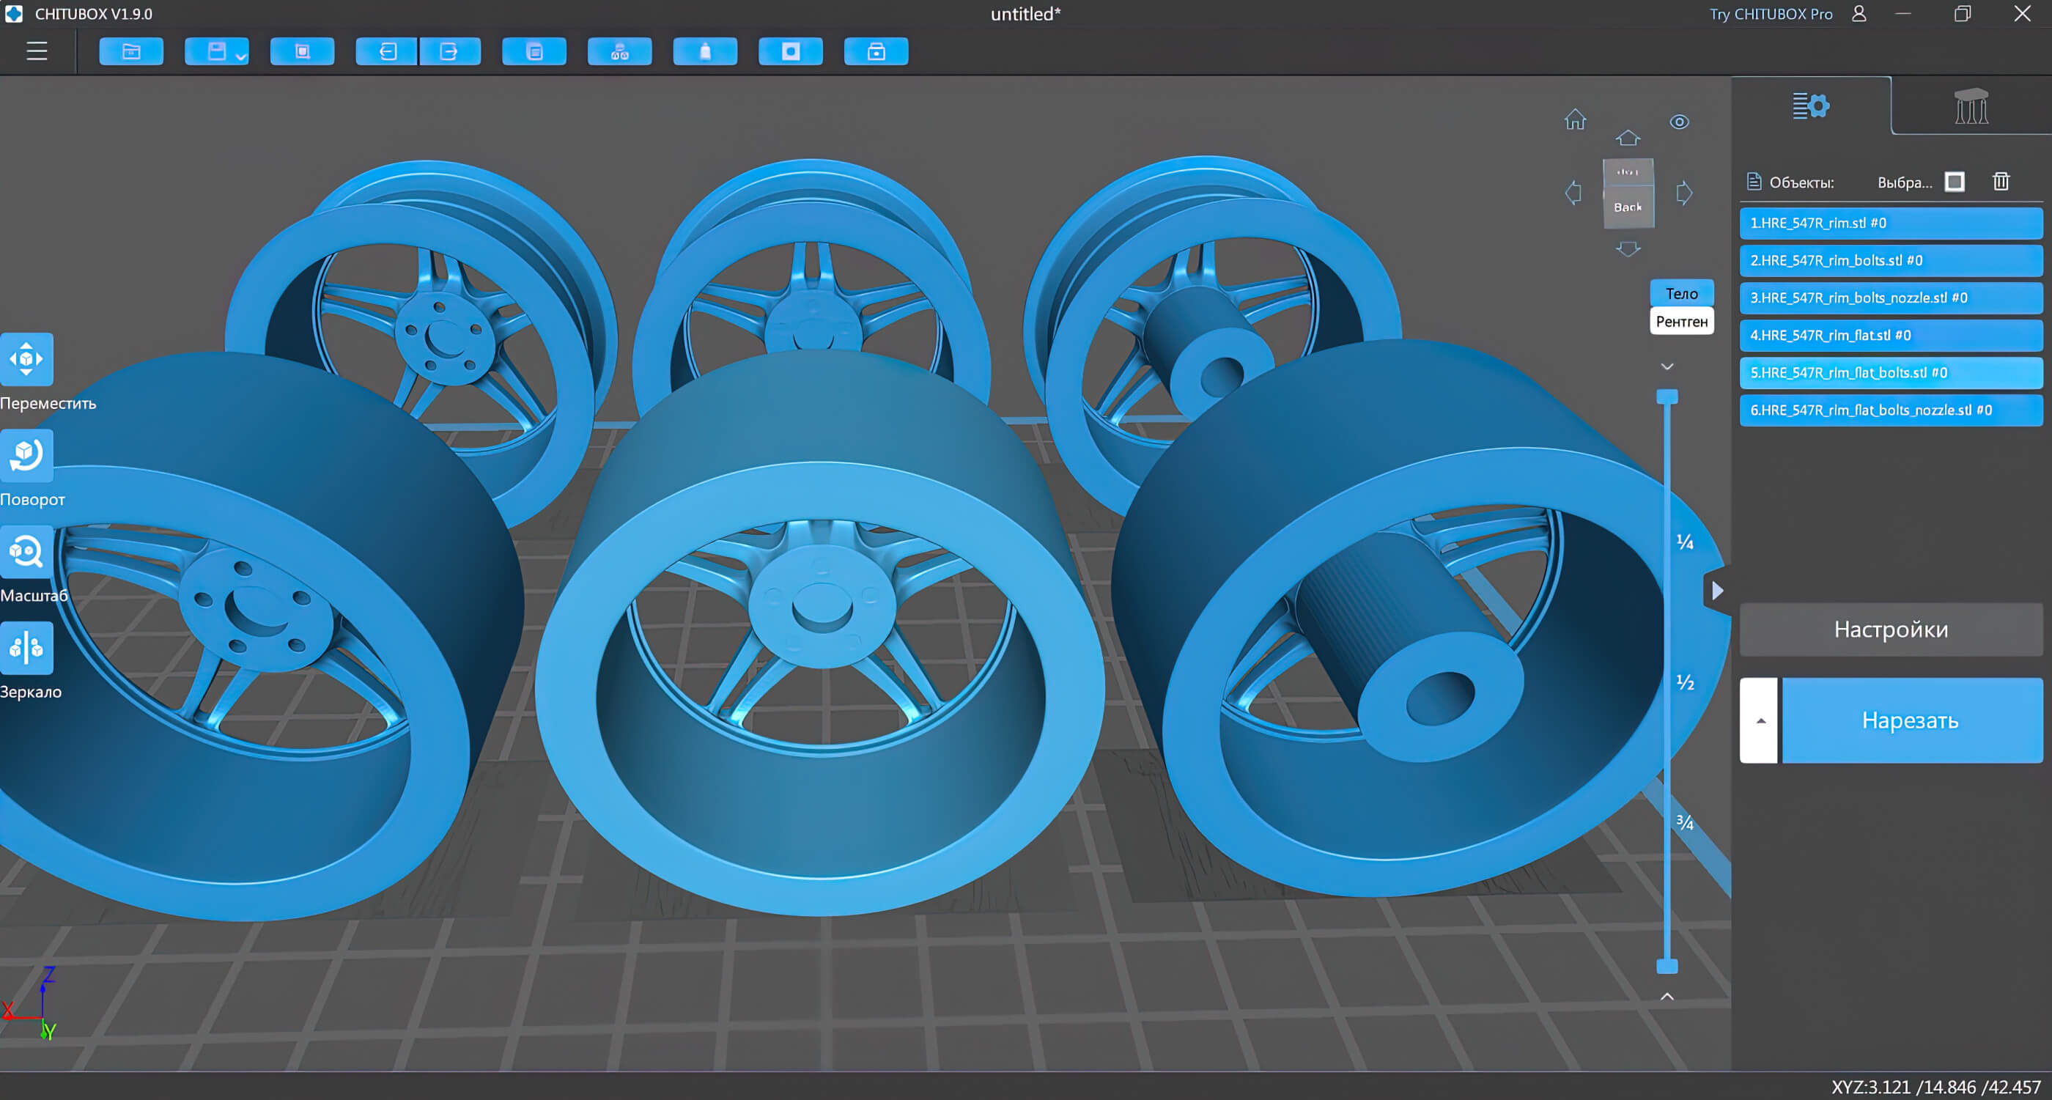
Task: Click the Выбра... selected label
Action: coord(1905,182)
